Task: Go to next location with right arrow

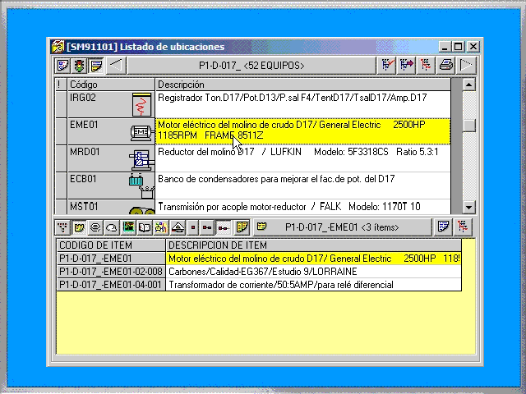Action: tap(466, 65)
